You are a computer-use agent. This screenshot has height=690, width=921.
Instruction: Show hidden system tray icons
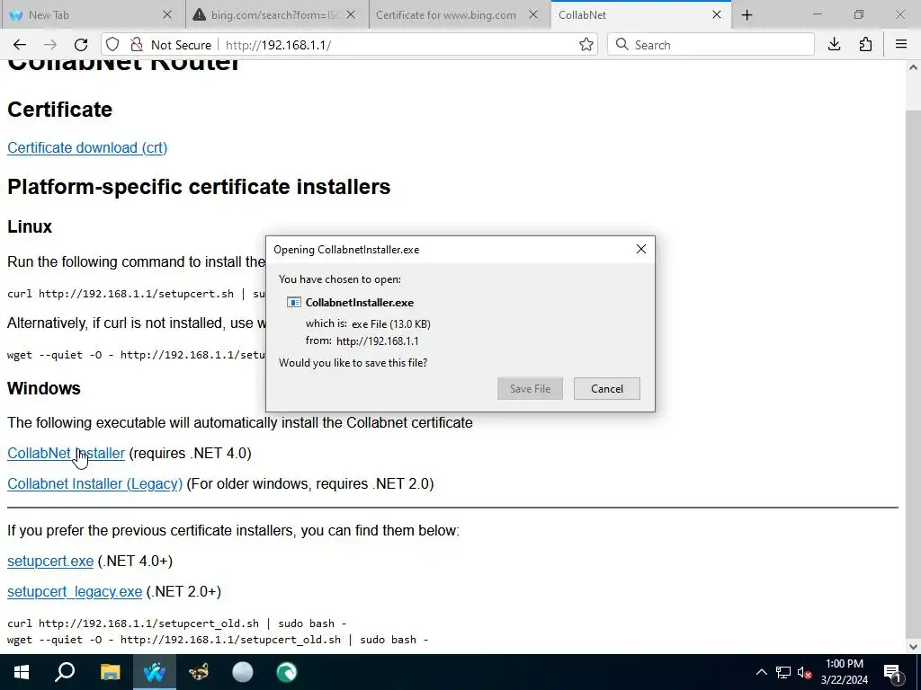761,672
